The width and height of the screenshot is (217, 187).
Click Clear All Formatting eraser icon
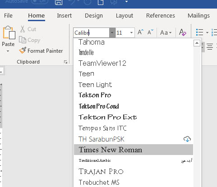point(183,32)
